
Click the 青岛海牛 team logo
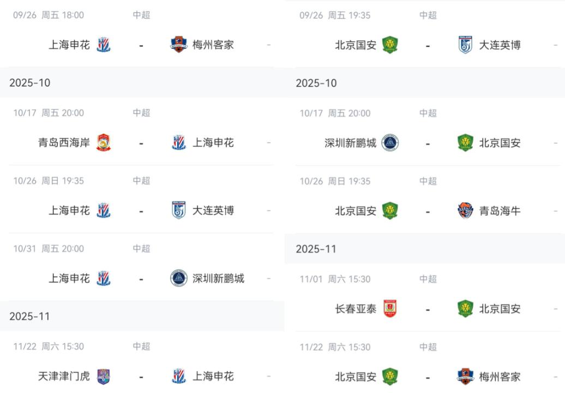point(465,211)
